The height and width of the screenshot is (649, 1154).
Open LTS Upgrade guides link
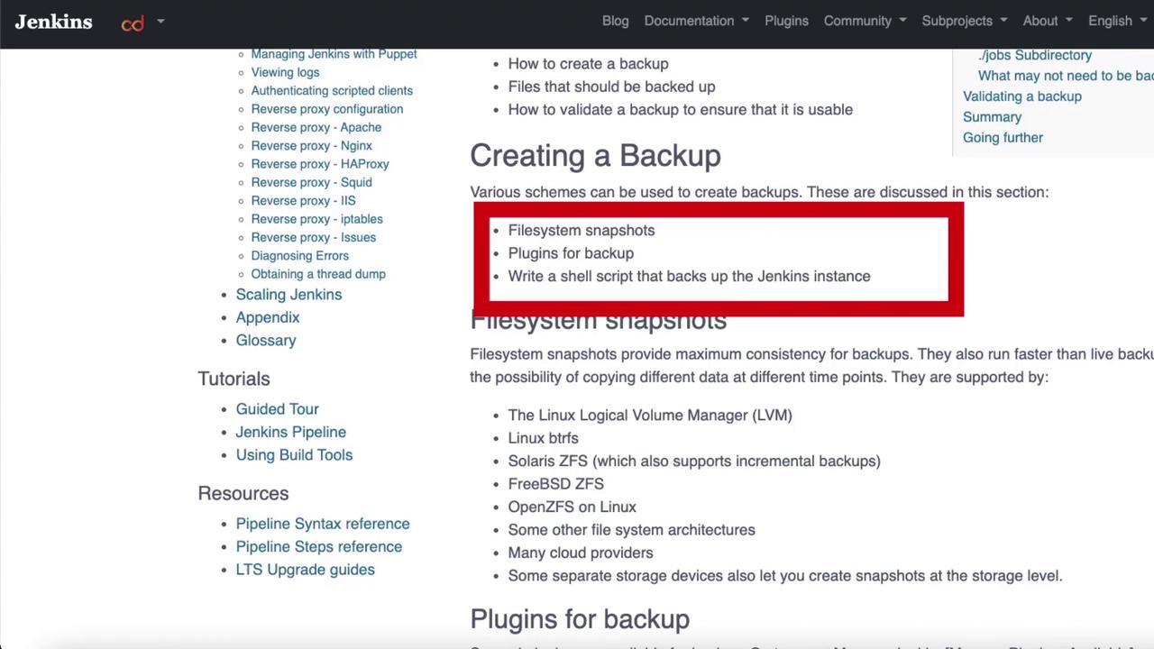305,570
